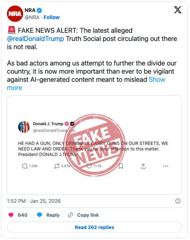Click the embedded post's bookmark icon
Image resolution: width=190 pixels, height=240 pixels.
[x=121, y=166]
